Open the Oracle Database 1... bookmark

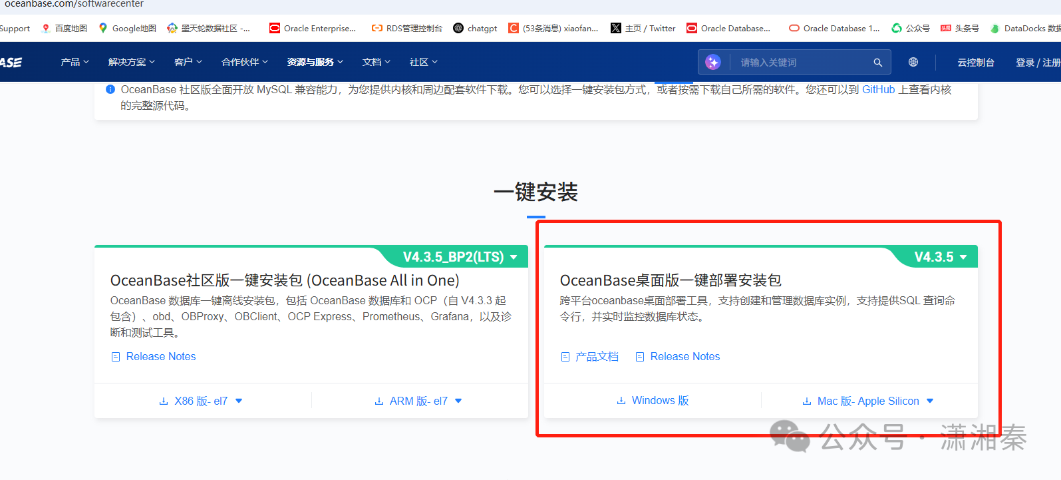coord(834,28)
